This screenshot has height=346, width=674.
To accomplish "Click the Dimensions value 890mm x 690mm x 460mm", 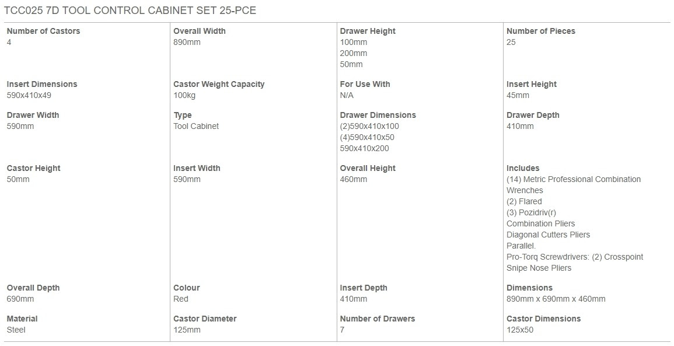I will 556,299.
